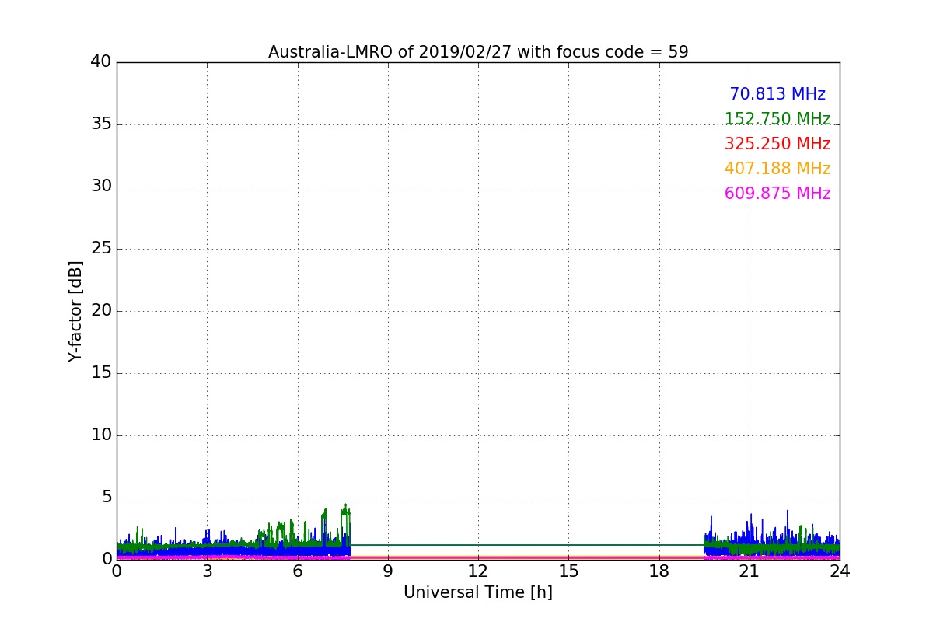933x622 pixels.
Task: Click the 40 tick on Y axis
Action: click(101, 62)
